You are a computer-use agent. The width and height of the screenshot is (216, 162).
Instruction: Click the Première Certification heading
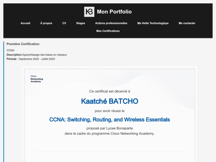tap(23, 44)
